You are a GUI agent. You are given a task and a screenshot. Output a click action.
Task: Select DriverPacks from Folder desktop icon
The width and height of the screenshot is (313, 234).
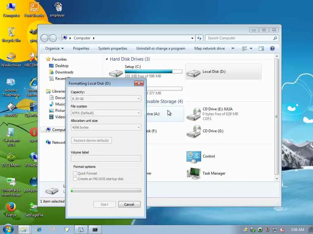click(x=11, y=187)
